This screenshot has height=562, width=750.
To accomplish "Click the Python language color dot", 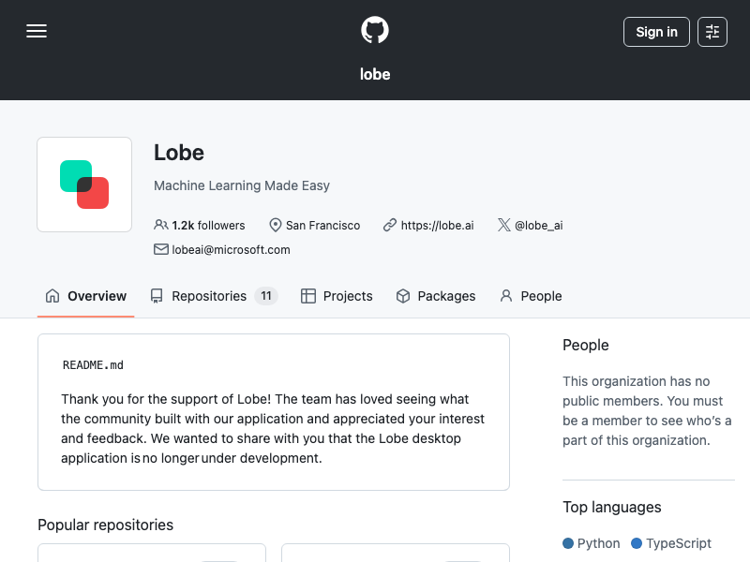I will [x=568, y=543].
